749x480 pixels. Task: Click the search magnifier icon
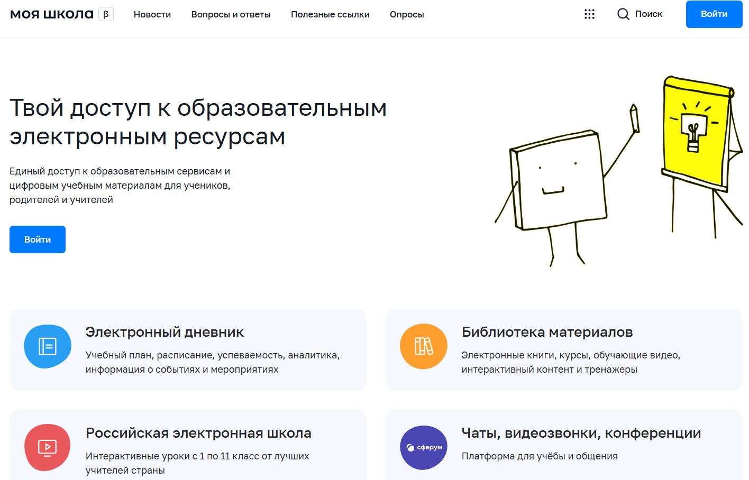click(623, 14)
